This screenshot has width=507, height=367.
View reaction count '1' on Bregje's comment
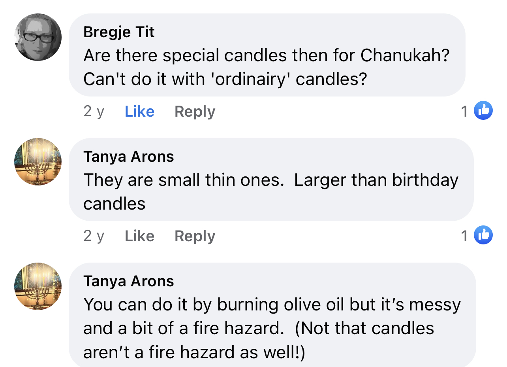[x=465, y=112]
